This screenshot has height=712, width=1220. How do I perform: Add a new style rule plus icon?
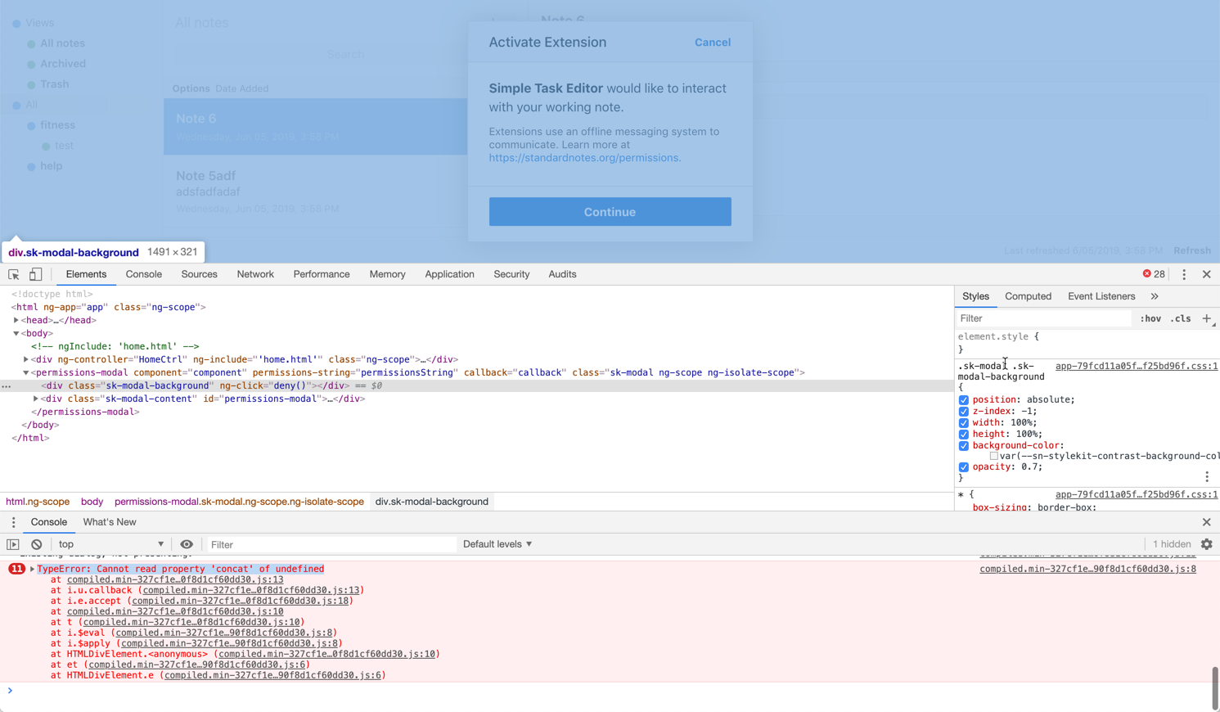point(1207,318)
